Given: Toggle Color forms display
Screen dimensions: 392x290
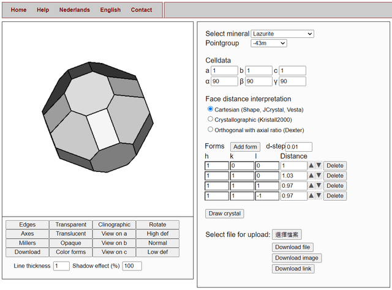Looking at the screenshot, I should (x=70, y=252).
